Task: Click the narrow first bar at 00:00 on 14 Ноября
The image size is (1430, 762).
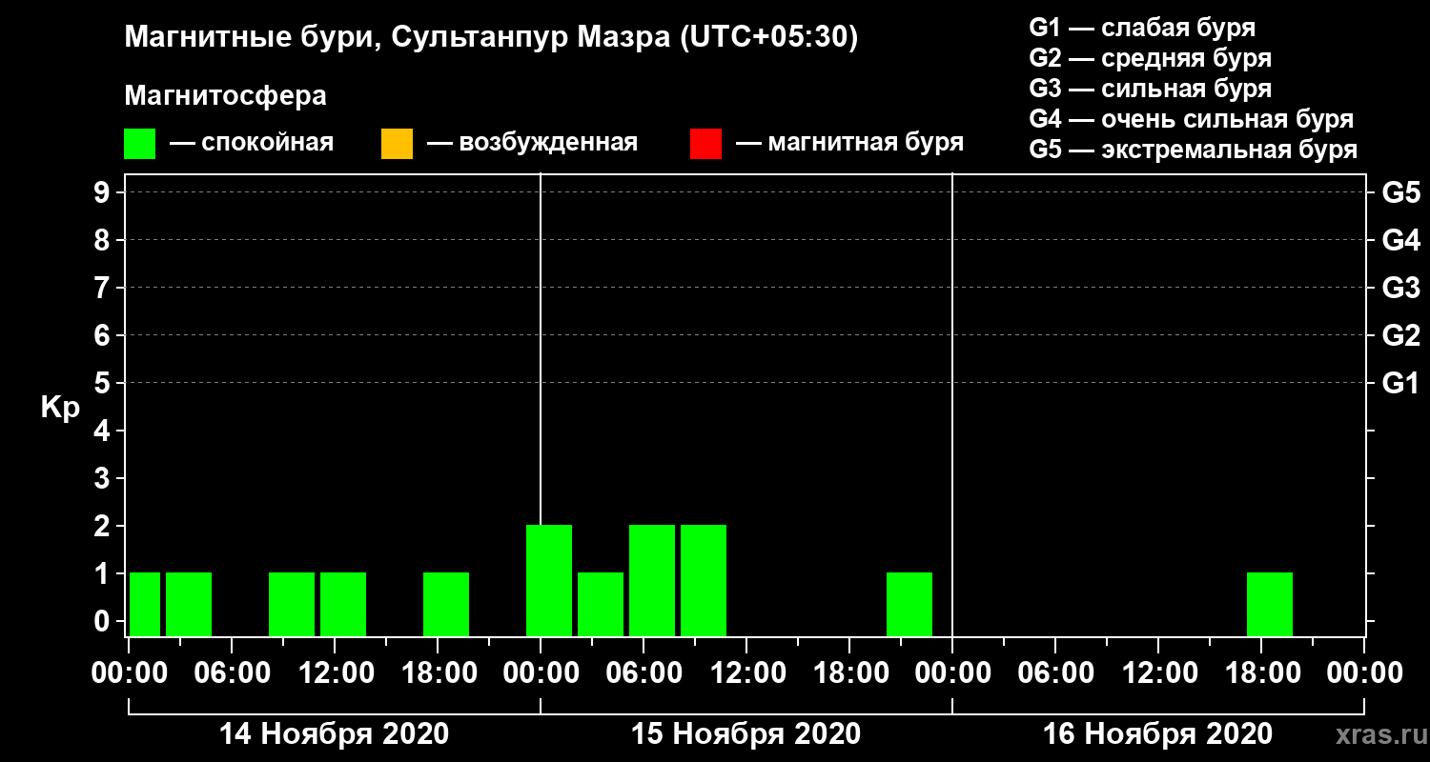Action: [x=145, y=604]
